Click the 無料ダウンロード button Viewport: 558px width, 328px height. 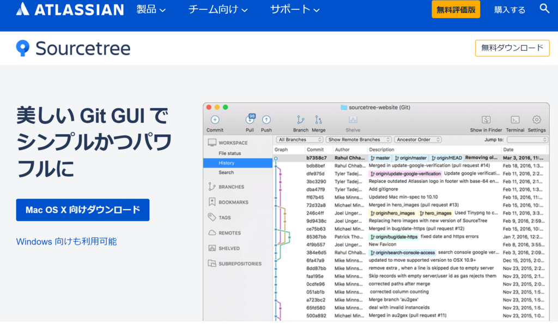(x=512, y=48)
